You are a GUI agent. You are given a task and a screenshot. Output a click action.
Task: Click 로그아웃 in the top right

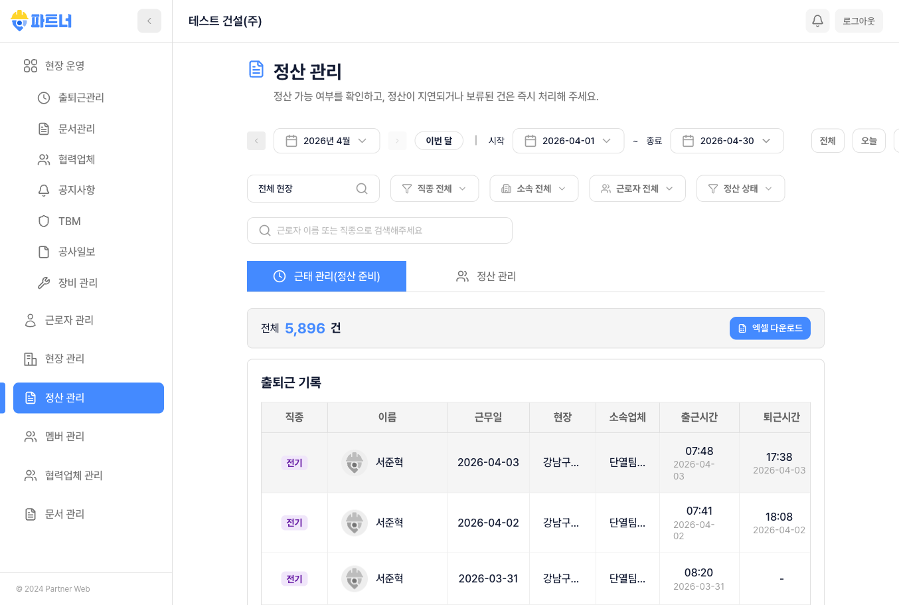(858, 21)
